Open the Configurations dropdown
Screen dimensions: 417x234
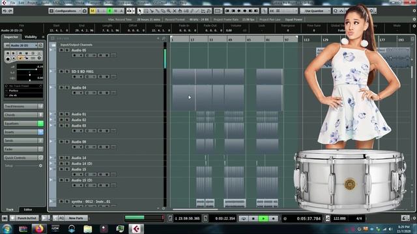point(68,11)
